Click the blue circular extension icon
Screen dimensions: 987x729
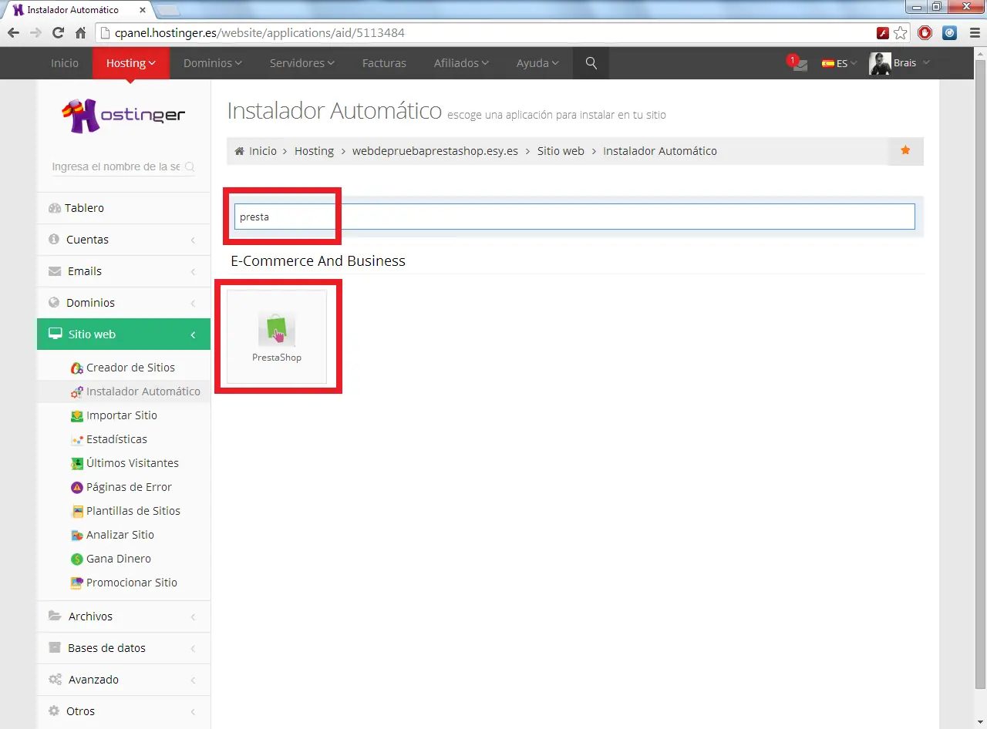click(950, 33)
